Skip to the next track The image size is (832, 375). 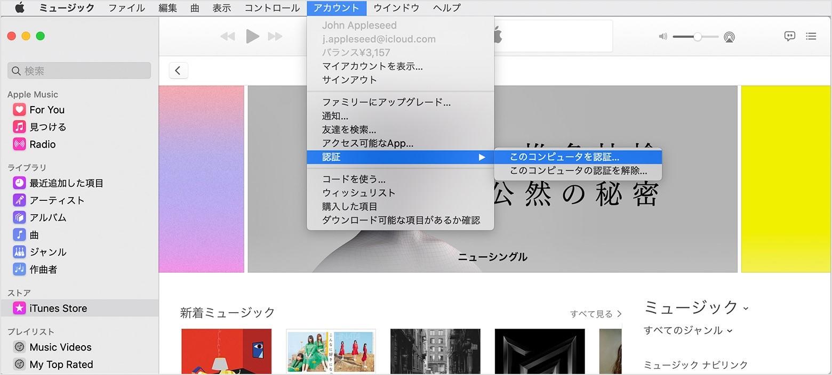[275, 36]
